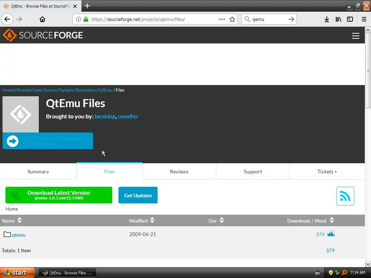The height and width of the screenshot is (278, 371).
Task: Toggle the sidebar icon in toolbar
Action: (x=350, y=19)
